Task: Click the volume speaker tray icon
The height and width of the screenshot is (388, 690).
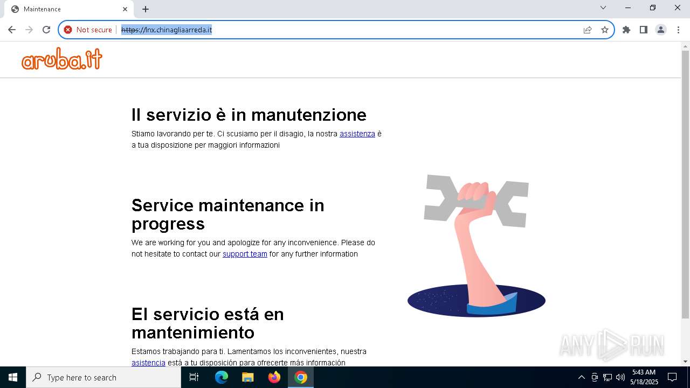Action: click(x=620, y=377)
